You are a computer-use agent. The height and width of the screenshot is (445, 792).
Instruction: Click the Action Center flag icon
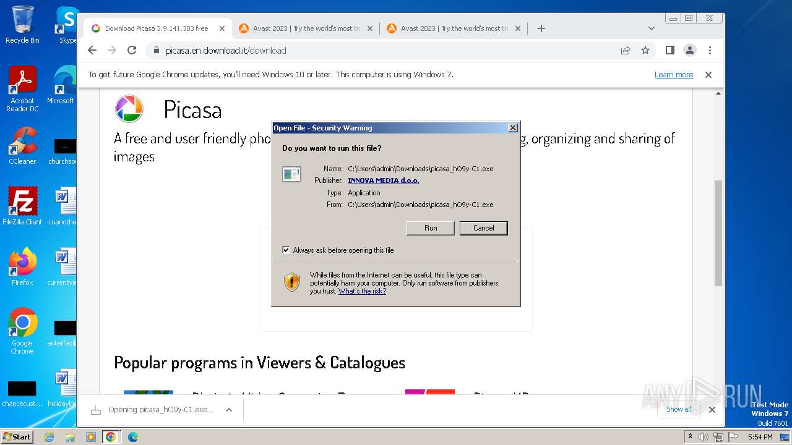(732, 437)
